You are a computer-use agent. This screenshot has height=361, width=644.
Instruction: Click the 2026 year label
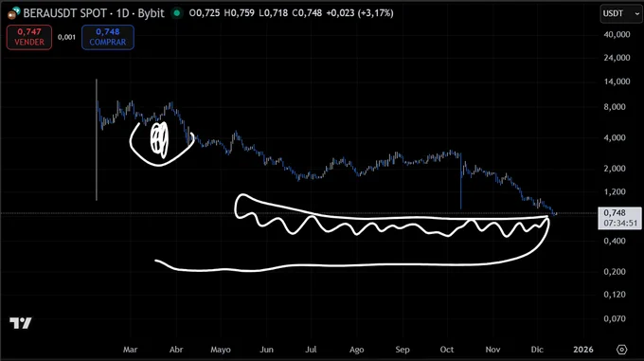tap(583, 350)
